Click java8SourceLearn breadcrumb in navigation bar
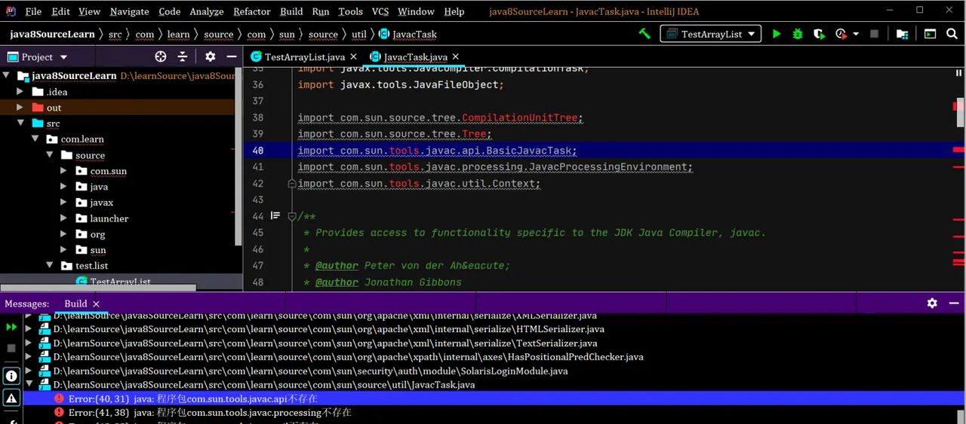966x424 pixels. click(x=52, y=34)
